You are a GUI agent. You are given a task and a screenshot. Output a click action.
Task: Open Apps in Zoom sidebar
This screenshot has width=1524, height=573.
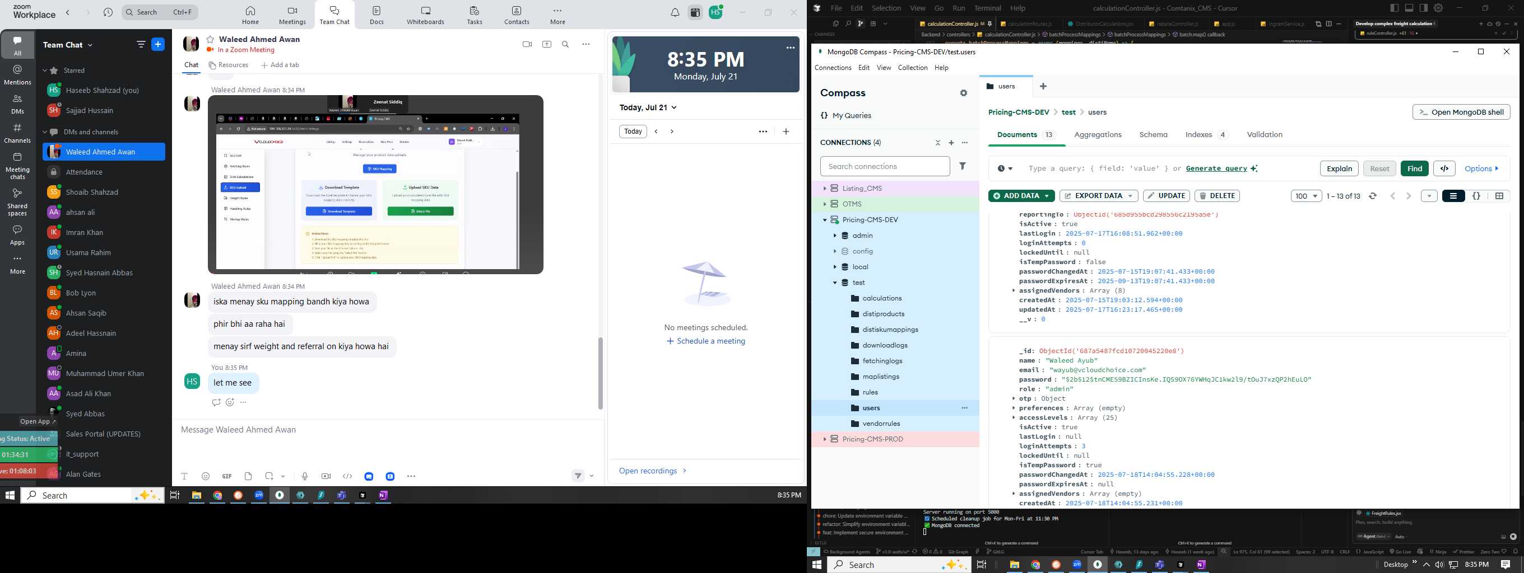(17, 235)
